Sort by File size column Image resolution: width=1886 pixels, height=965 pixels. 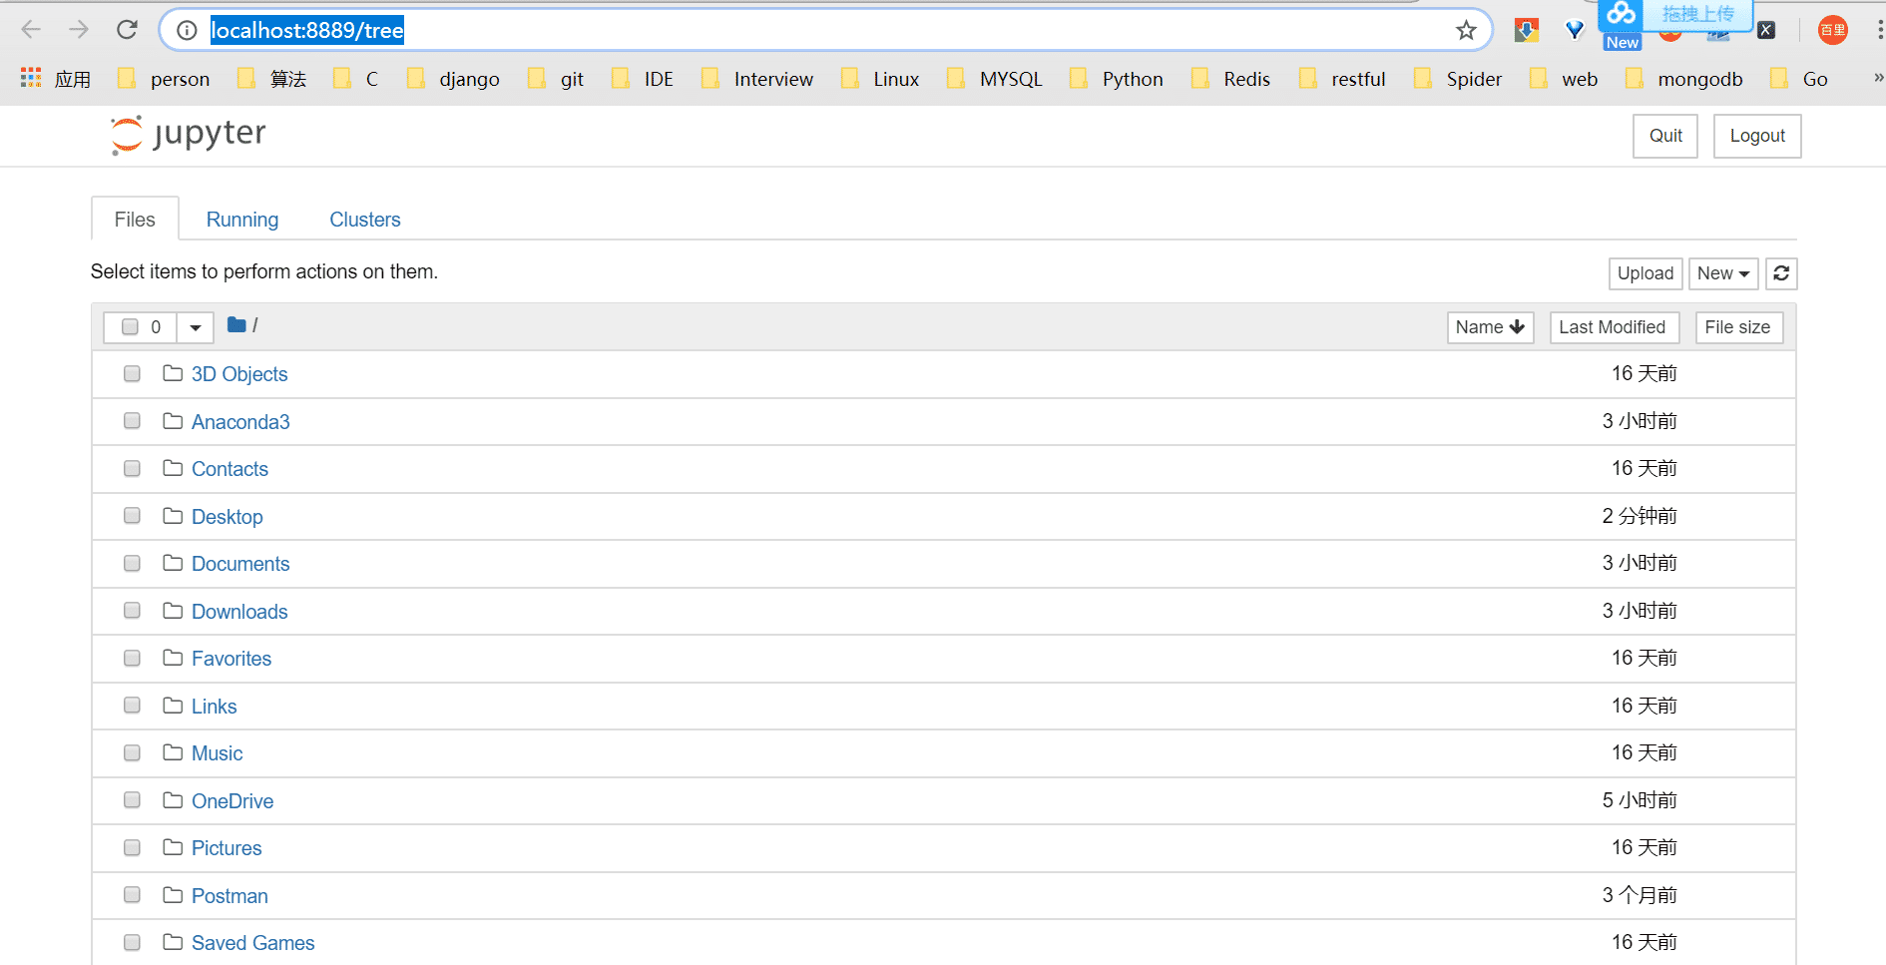tap(1738, 327)
